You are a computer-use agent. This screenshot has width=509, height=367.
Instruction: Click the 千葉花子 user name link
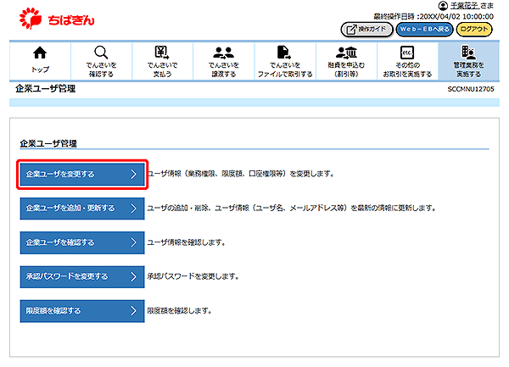(x=464, y=6)
